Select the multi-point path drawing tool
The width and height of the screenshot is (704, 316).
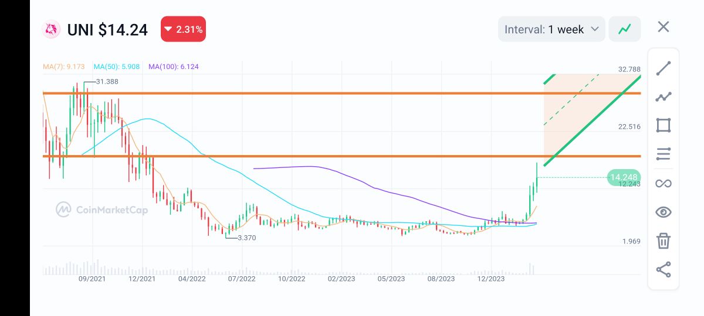click(663, 97)
